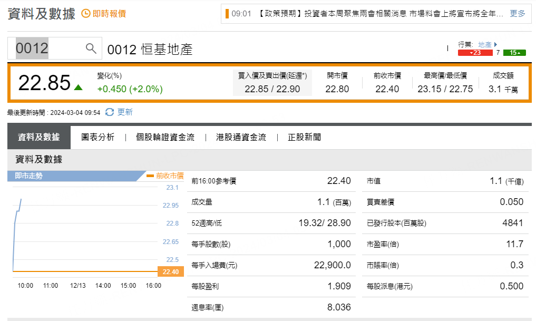Click the 10:00 chart time label
Screen dimensions: 536x321
pyautogui.click(x=25, y=286)
